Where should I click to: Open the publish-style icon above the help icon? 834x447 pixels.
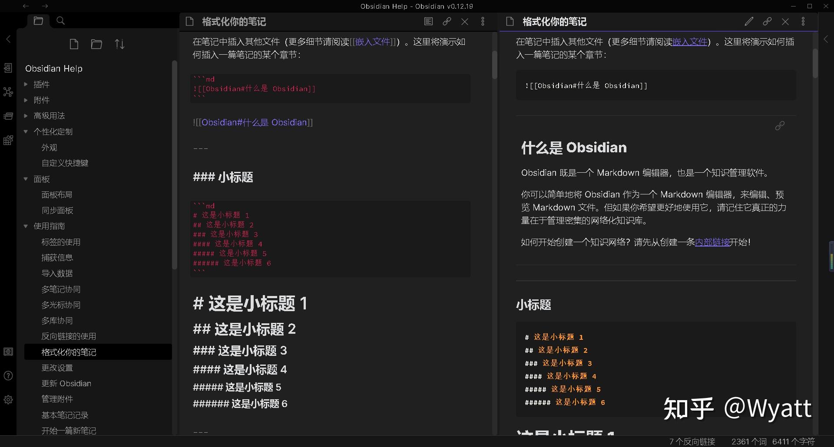(8, 352)
